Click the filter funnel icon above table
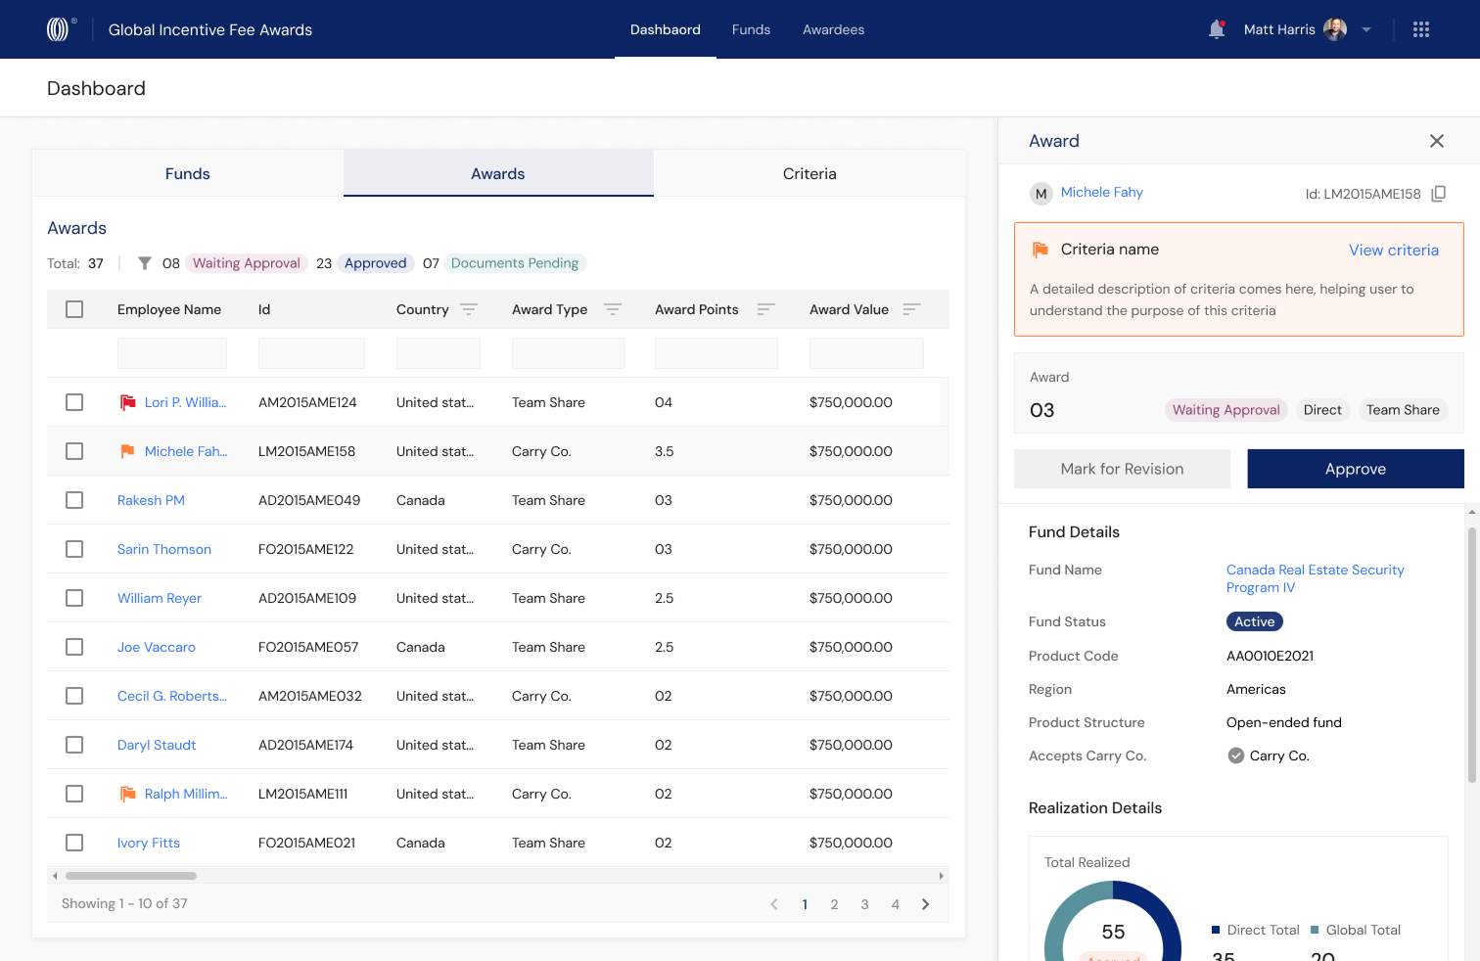This screenshot has width=1480, height=961. tap(145, 263)
